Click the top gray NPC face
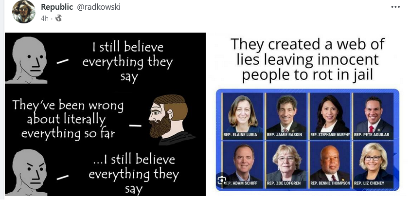The image size is (410, 200). [27, 60]
